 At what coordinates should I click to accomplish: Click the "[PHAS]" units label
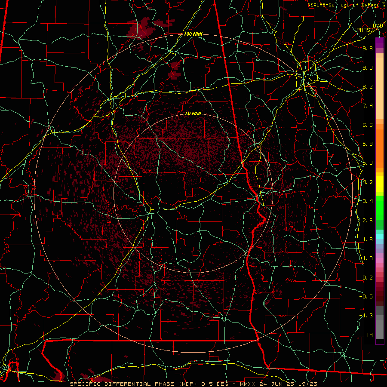363,30
